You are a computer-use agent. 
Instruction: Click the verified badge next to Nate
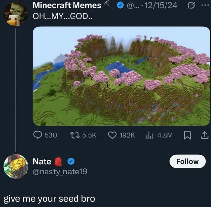tap(71, 161)
